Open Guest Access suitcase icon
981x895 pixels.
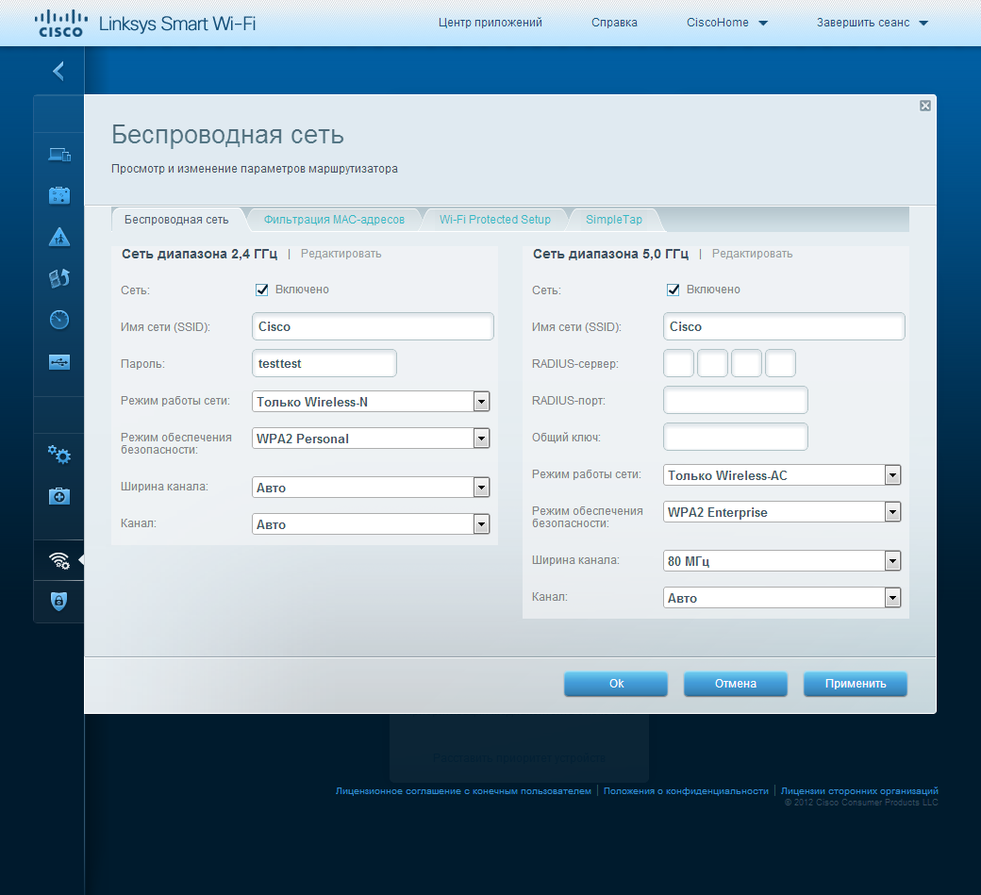[x=59, y=195]
